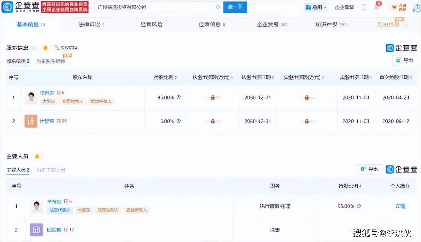The image size is (421, 242).
Task: Open the 知识产权 tab
Action: [x=332, y=25]
